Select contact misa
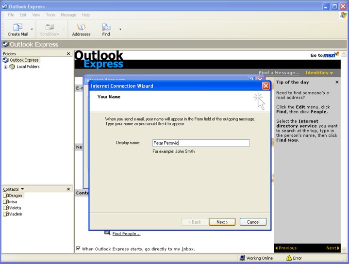This screenshot has height=264, width=349. tap(13, 202)
